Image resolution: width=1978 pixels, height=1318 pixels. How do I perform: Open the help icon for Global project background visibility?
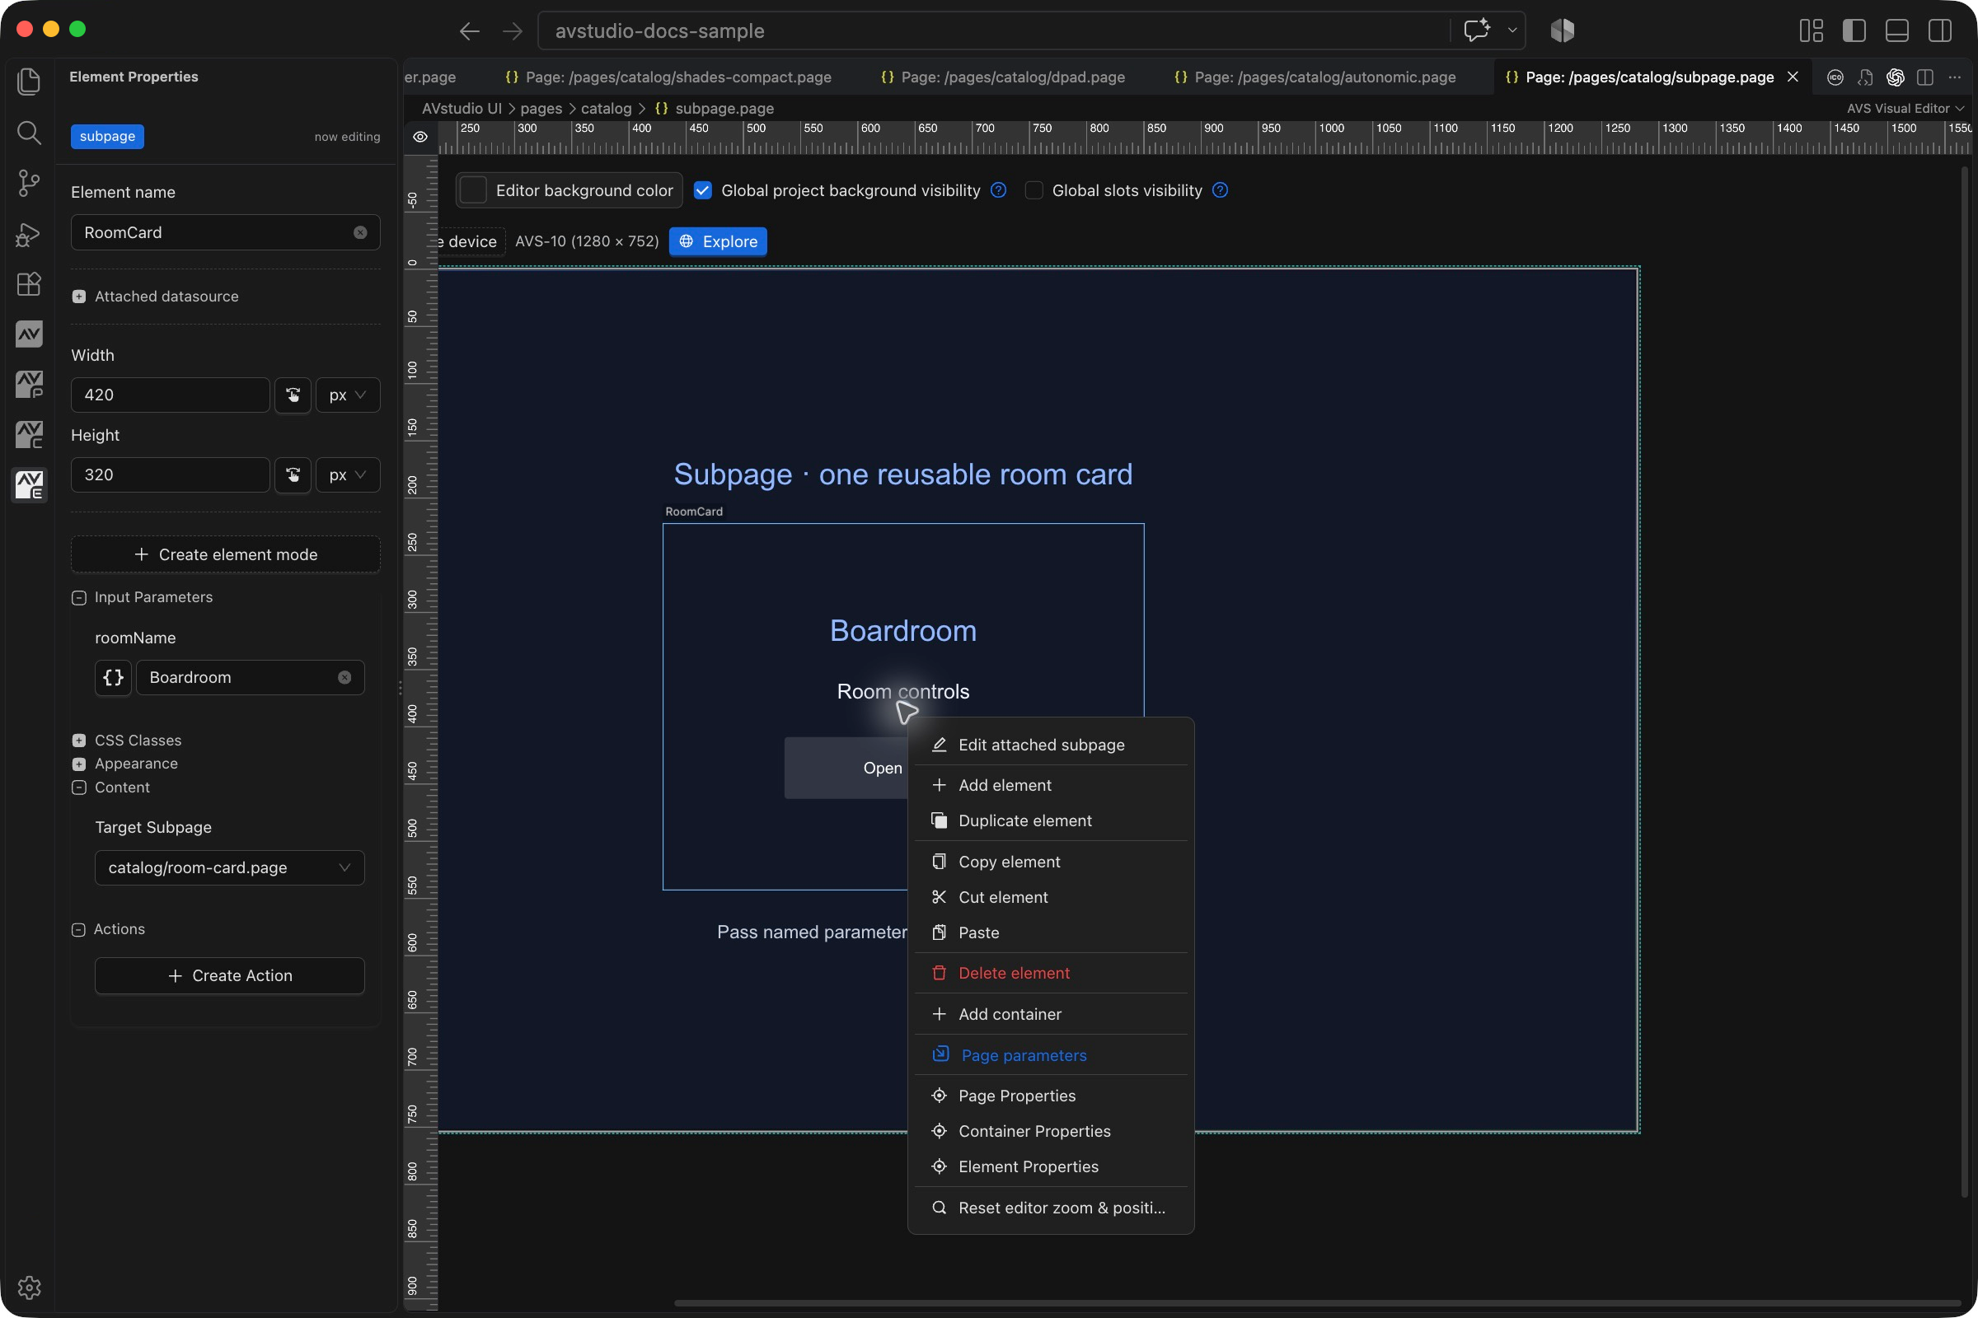tap(998, 190)
